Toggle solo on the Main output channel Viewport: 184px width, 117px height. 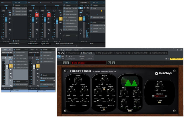(80, 19)
